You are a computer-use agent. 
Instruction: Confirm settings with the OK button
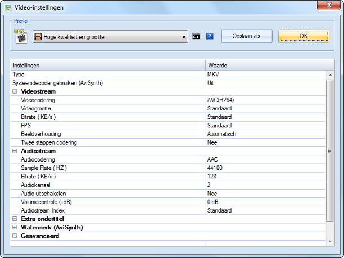[304, 36]
